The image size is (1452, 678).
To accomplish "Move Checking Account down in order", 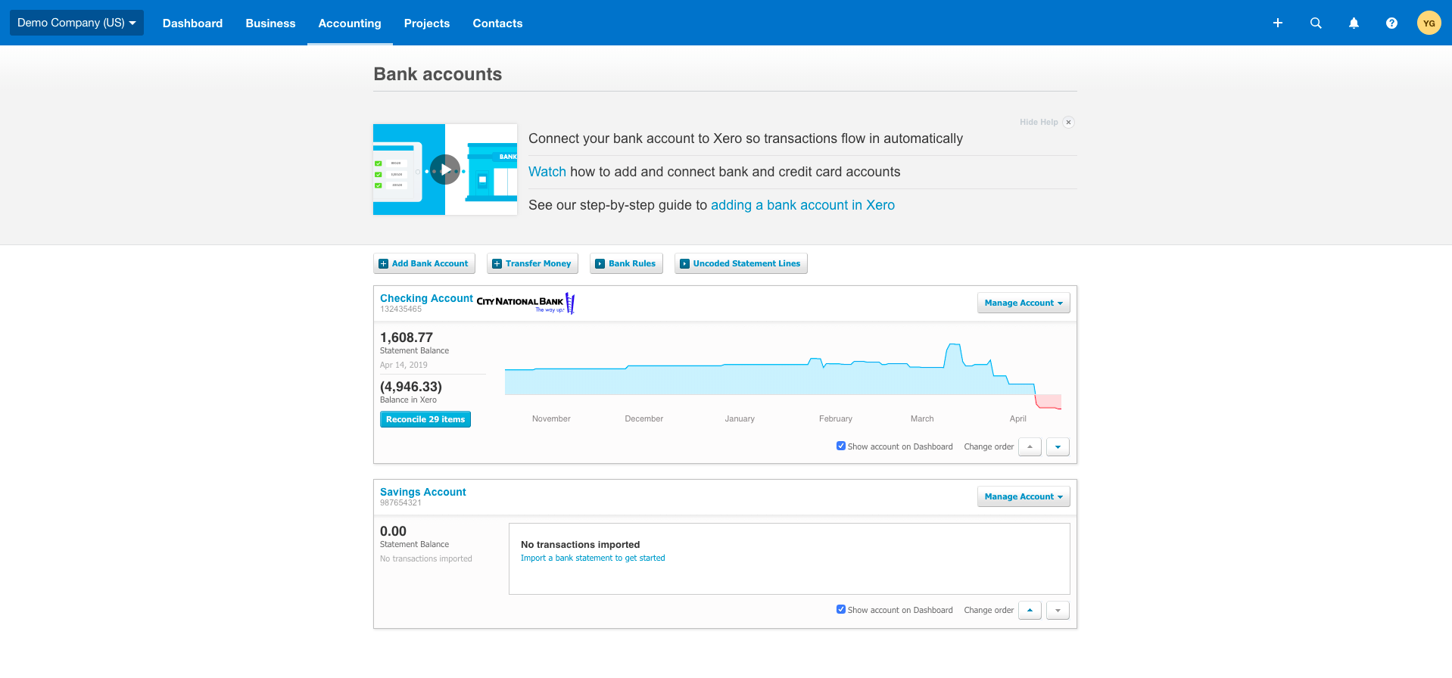I will (1058, 446).
